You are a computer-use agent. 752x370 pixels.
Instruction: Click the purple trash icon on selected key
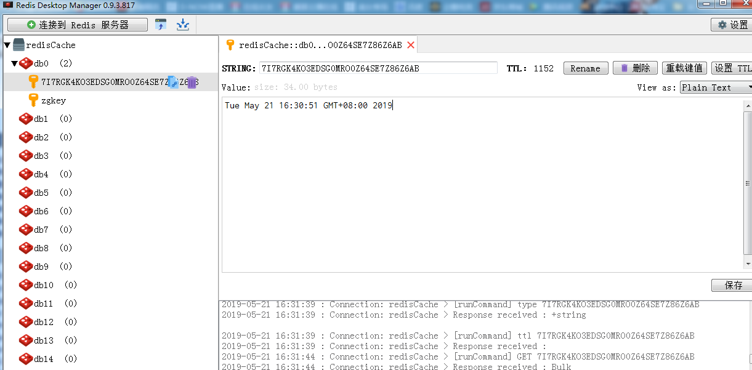tap(192, 82)
